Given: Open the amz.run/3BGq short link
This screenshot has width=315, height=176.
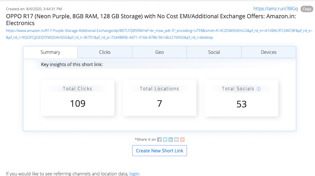Looking at the screenshot, I should [x=275, y=9].
